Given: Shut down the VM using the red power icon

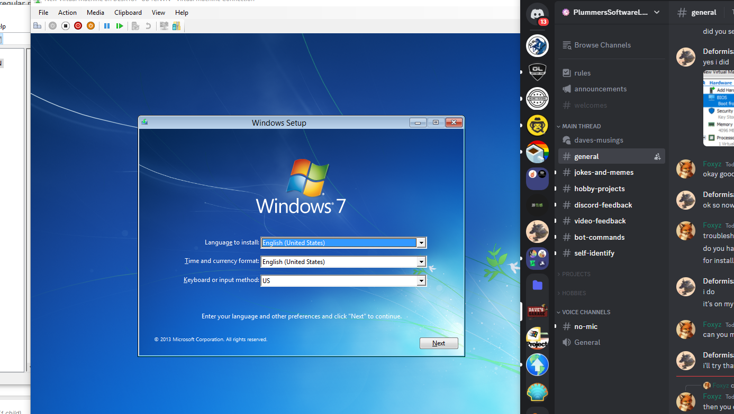Looking at the screenshot, I should [78, 25].
